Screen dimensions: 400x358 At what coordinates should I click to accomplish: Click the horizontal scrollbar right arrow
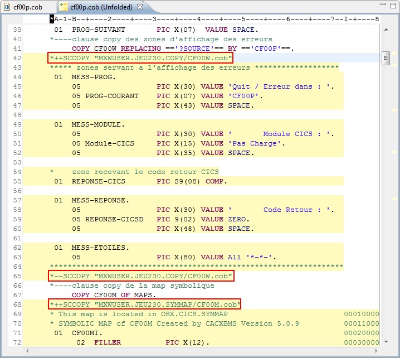pos(376,351)
